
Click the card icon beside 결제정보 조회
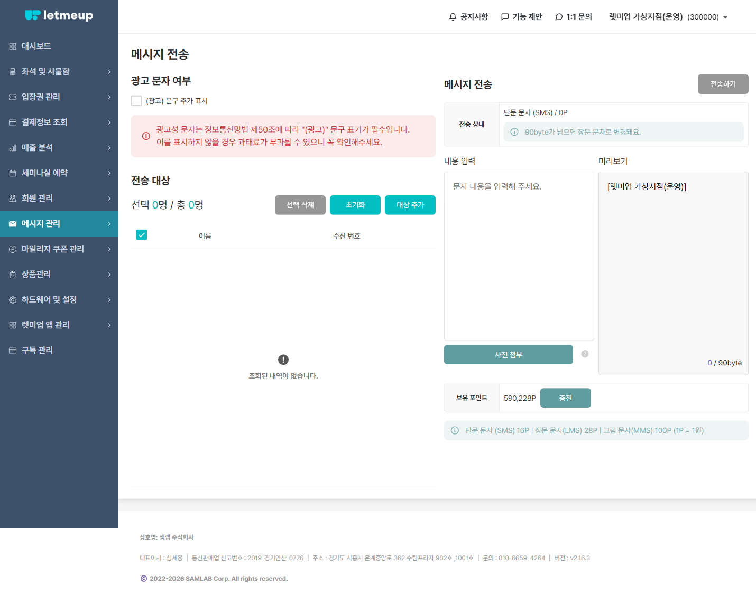click(13, 122)
